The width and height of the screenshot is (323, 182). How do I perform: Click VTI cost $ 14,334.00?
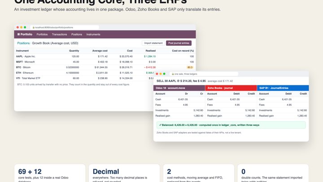point(126,78)
